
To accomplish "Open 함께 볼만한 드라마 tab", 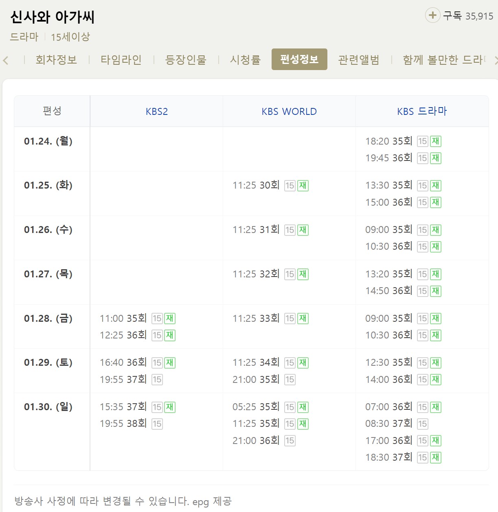I will (x=444, y=60).
